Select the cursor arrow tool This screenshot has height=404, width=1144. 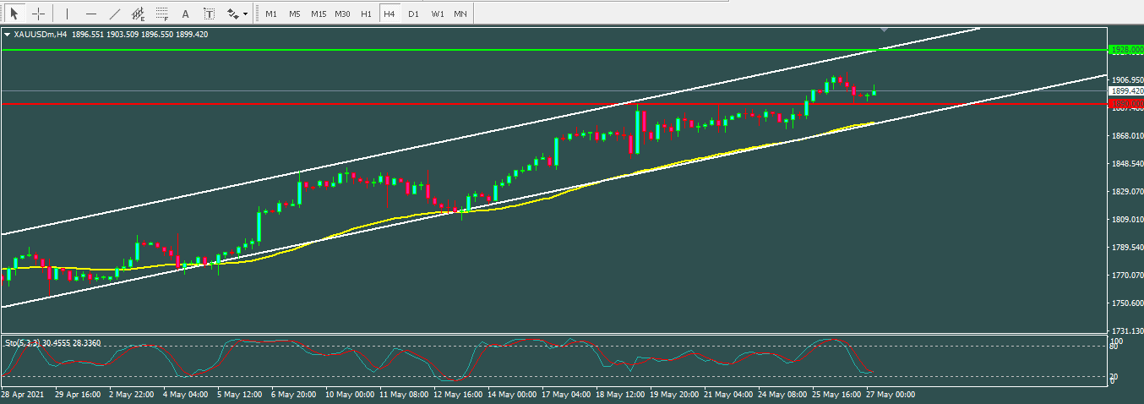pos(14,14)
